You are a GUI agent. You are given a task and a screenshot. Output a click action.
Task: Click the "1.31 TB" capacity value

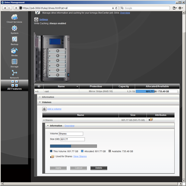coord(131,92)
